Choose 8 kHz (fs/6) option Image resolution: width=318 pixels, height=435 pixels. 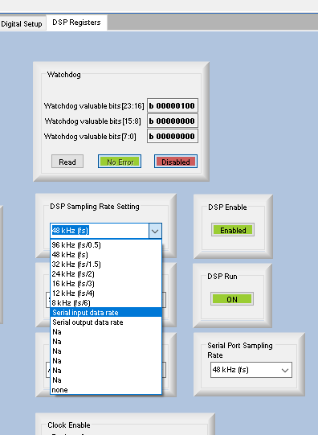106,302
